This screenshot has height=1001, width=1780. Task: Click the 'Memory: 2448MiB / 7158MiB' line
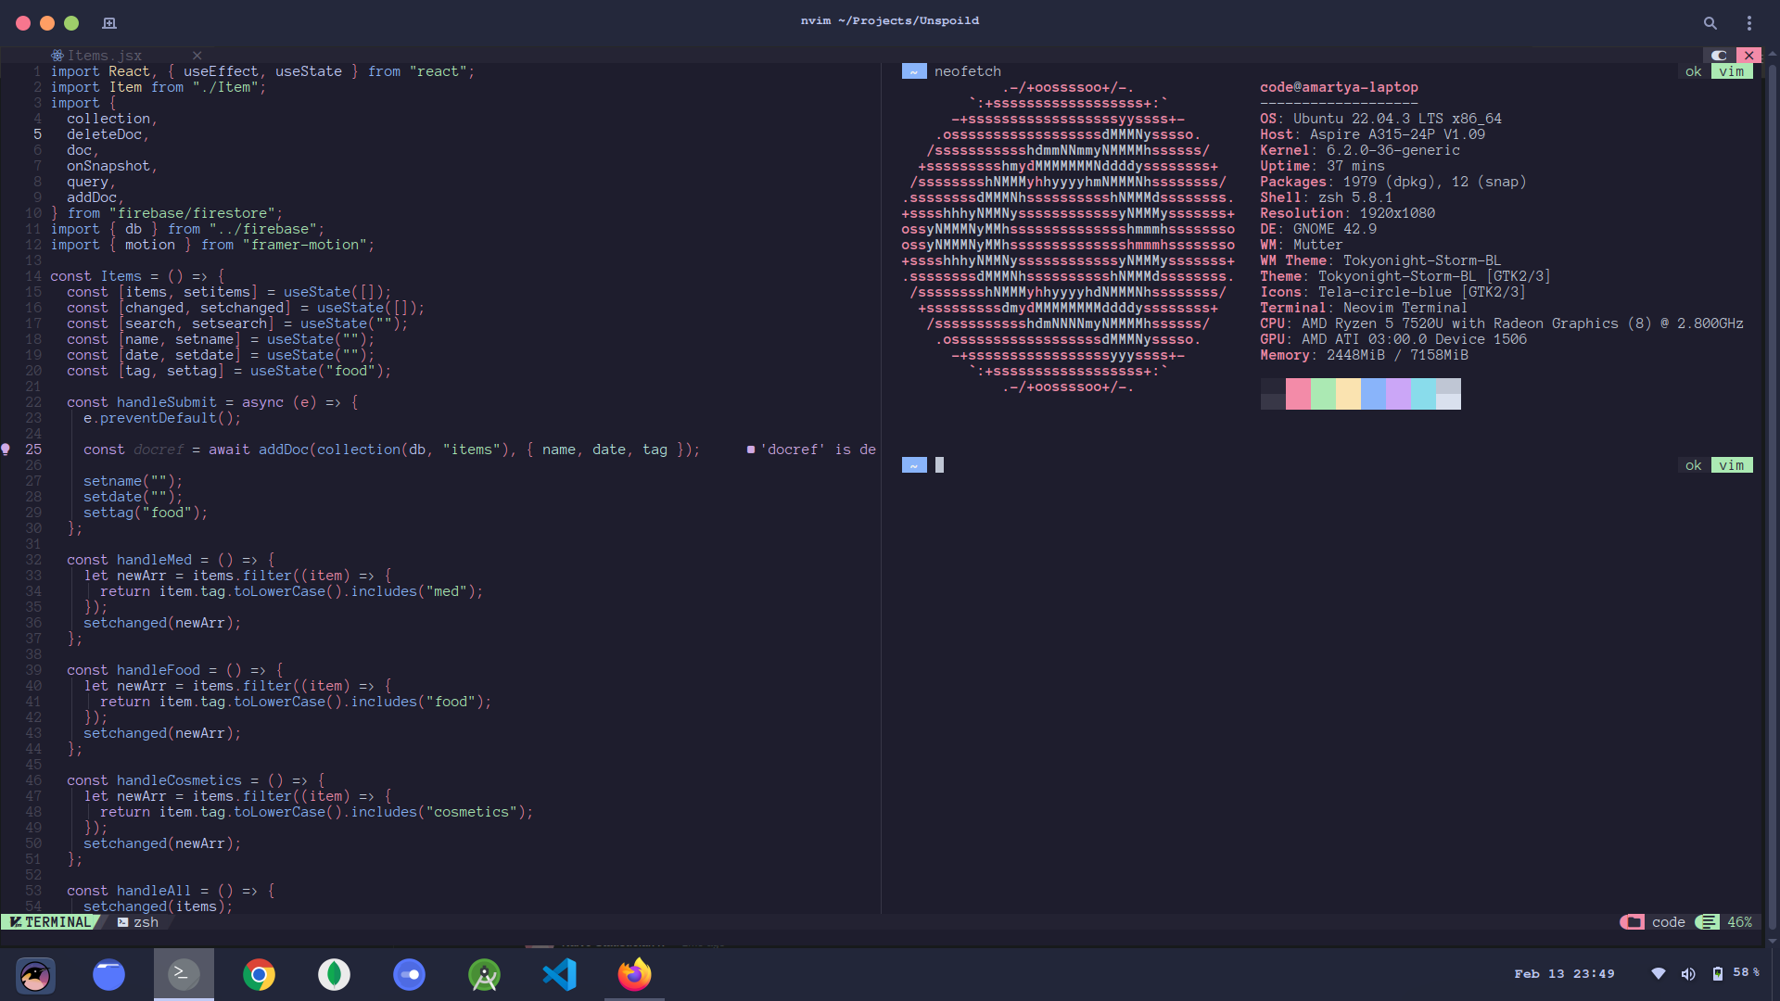tap(1364, 355)
